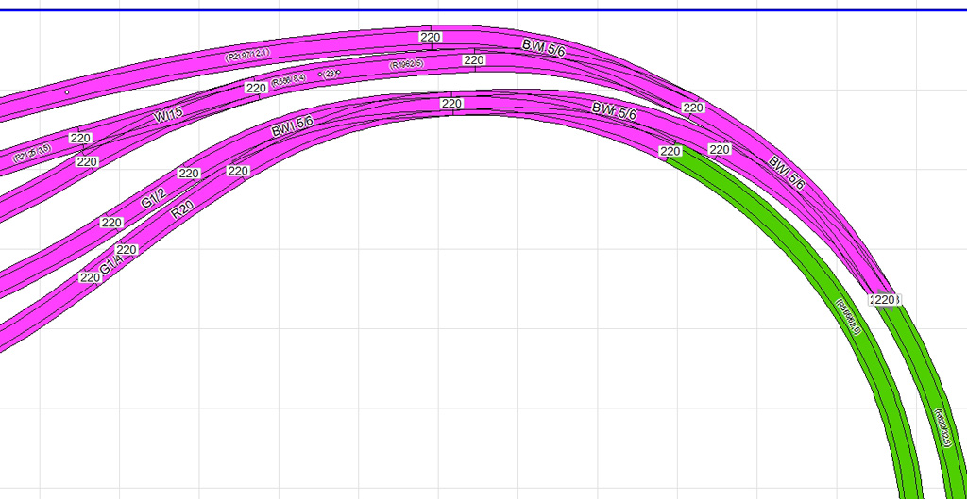Click the topmost BWl 5/6 label on outer track

click(x=543, y=46)
